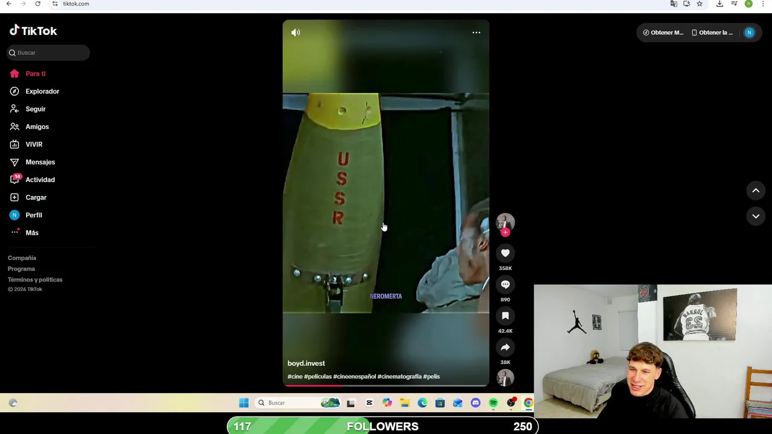Click the browser back arrow

click(x=8, y=4)
